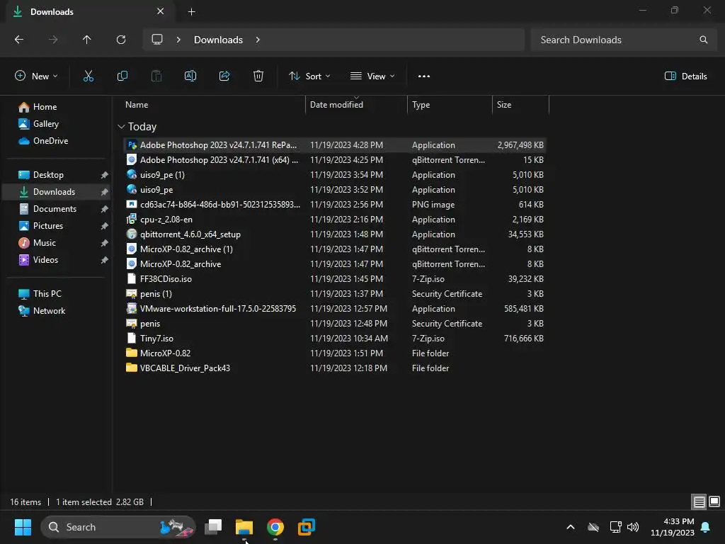The width and height of the screenshot is (725, 544).
Task: Unpin Music pin icon in sidebar
Action: [105, 243]
